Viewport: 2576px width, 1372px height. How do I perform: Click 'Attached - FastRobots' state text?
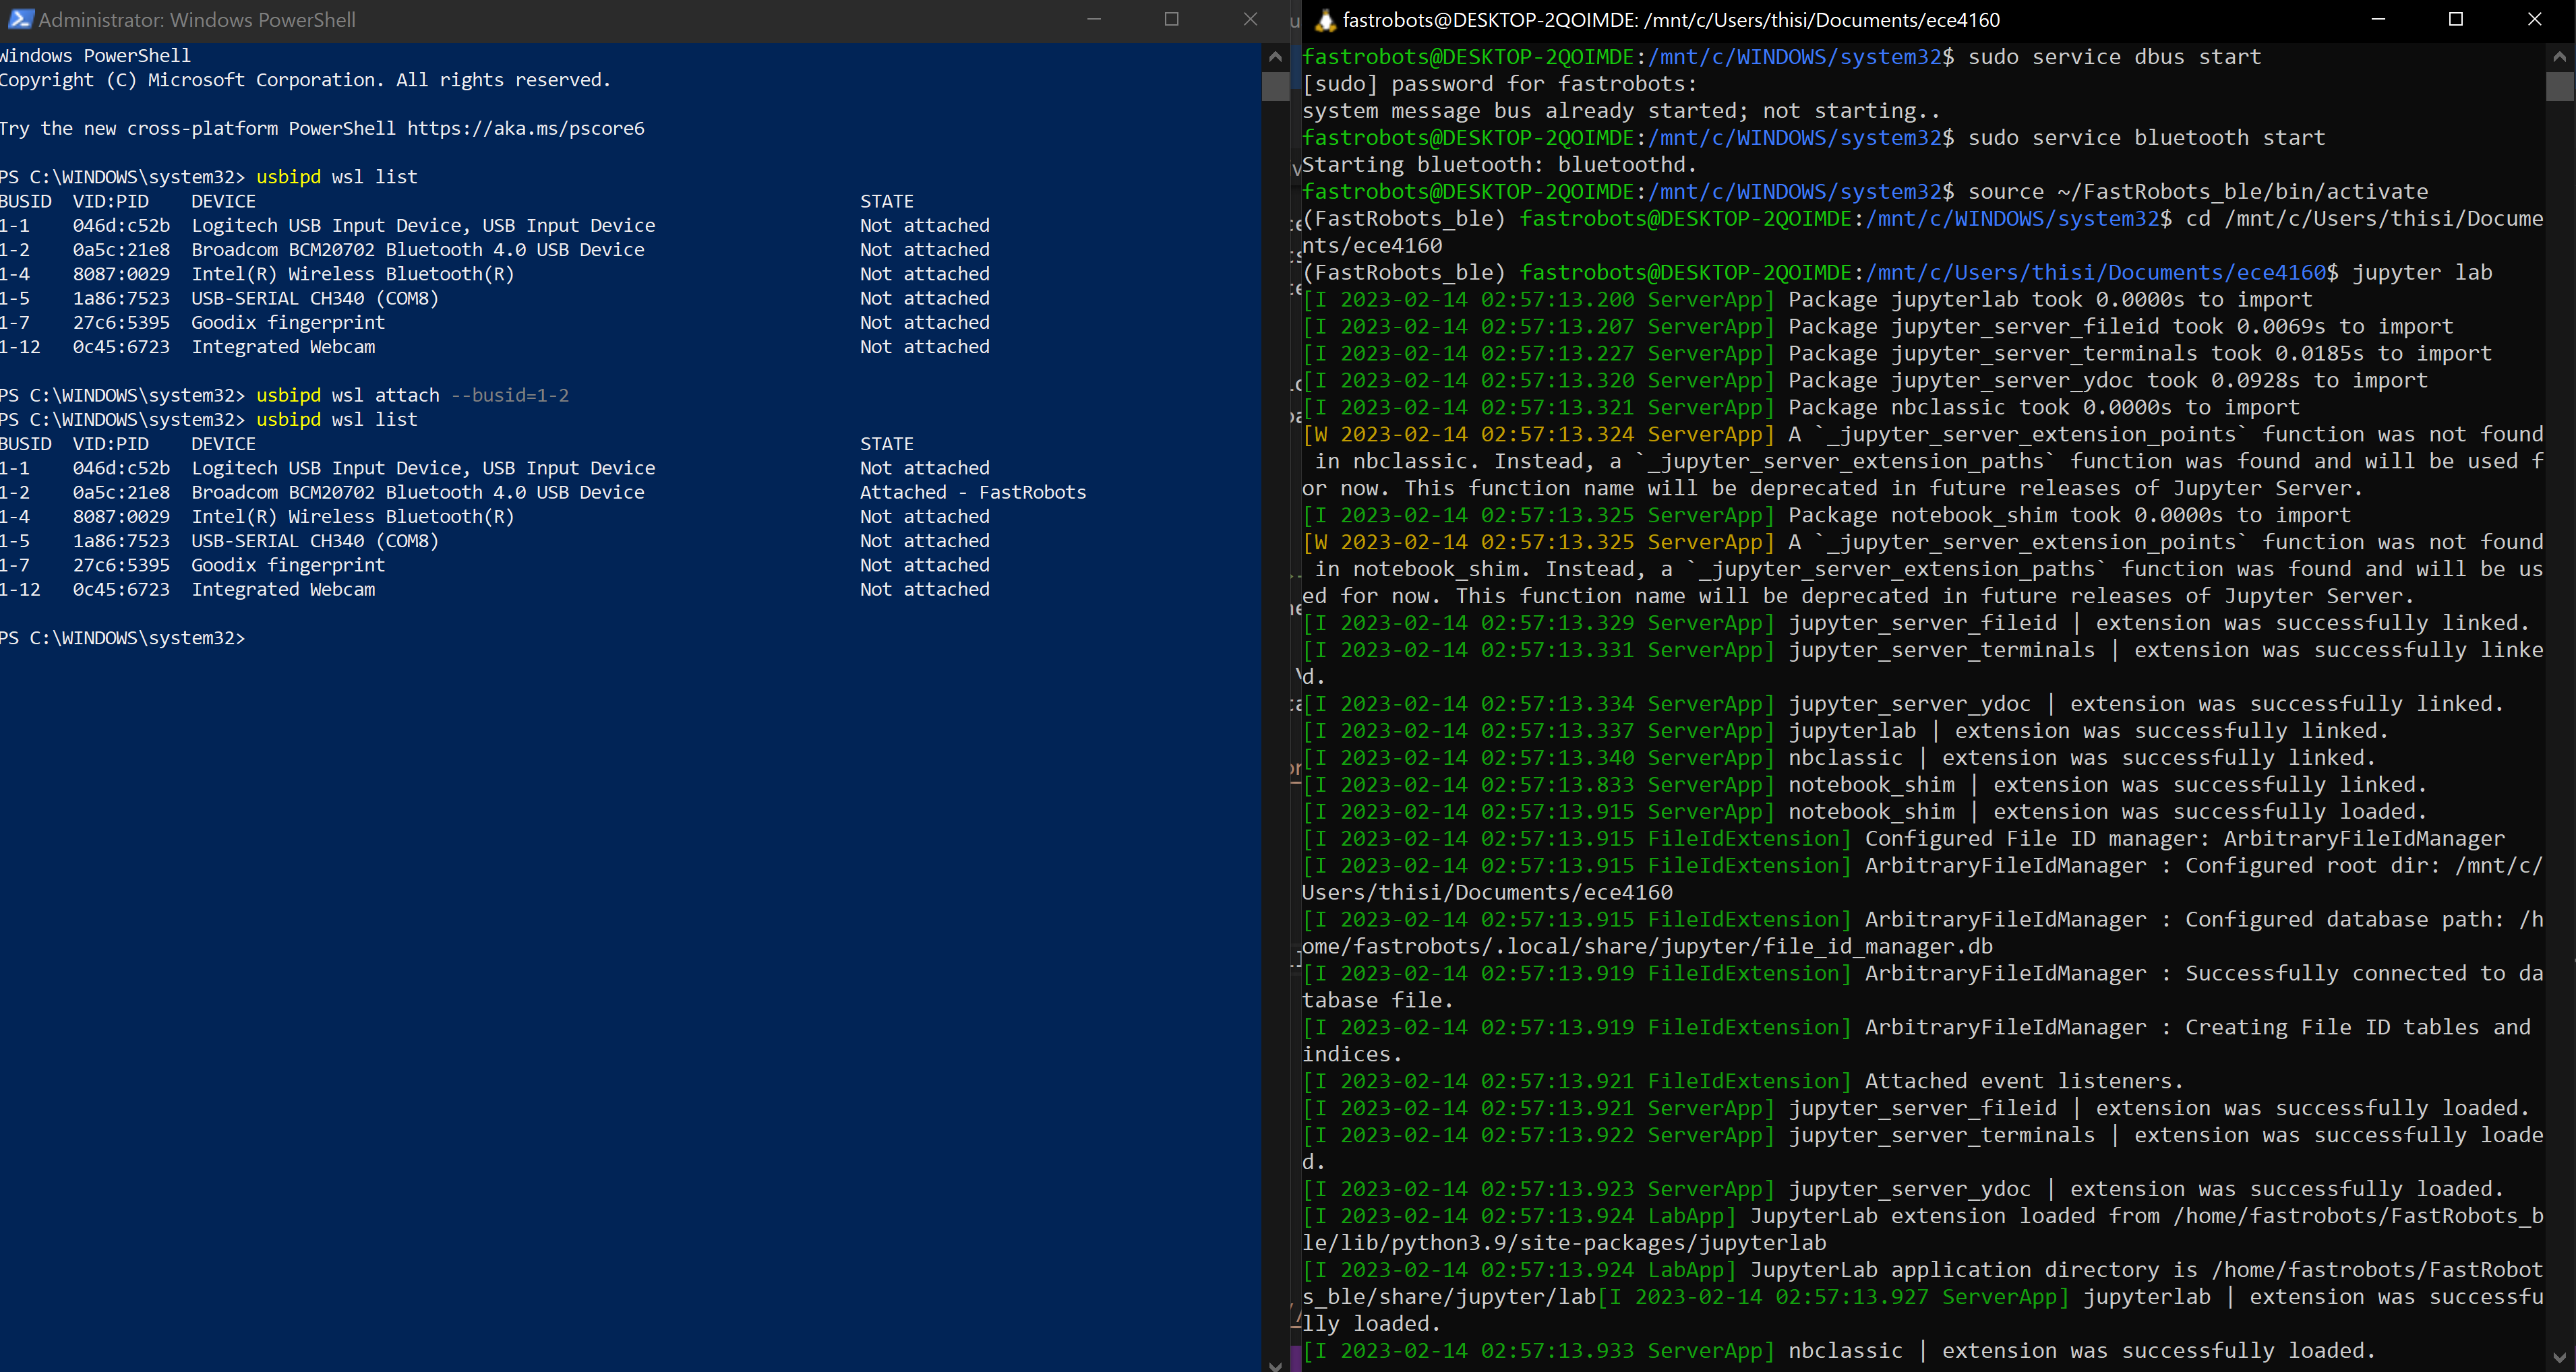point(972,493)
